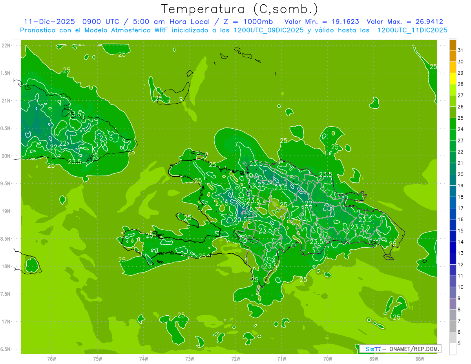Click the "1200UTC_11DIC2025" valid-until time

point(412,30)
